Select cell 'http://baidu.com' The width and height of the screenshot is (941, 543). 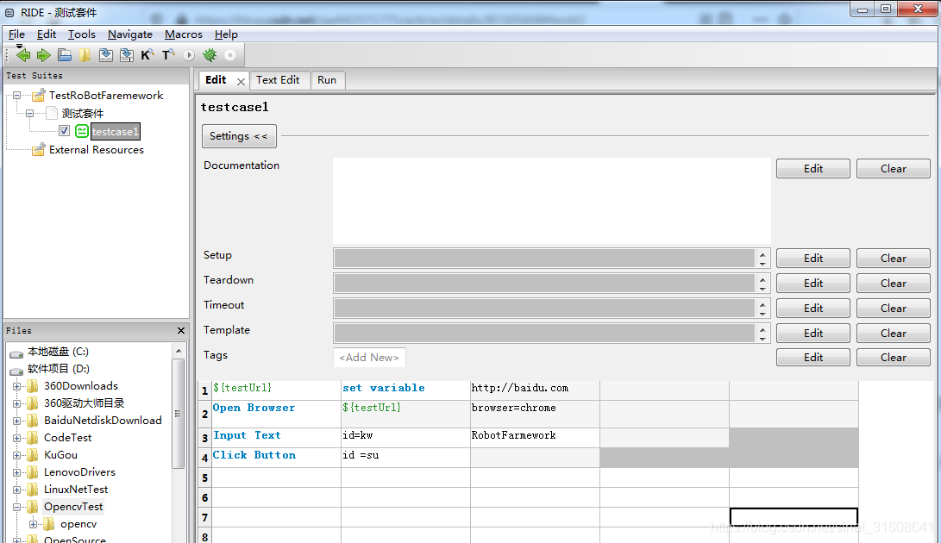[536, 390]
